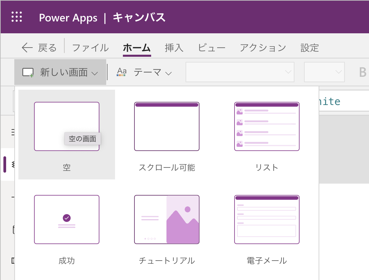Viewport: 369px width, 280px height.
Task: Switch to the 挿入 tab
Action: pos(174,48)
